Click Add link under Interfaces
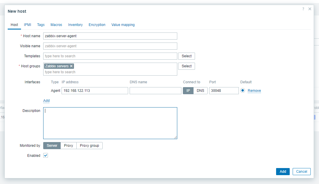Viewport: 319px width, 184px height. [46, 101]
